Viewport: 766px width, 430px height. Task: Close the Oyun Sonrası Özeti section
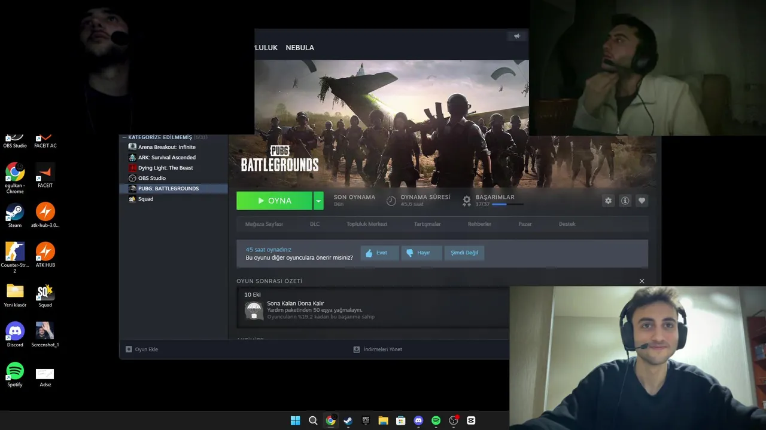(x=642, y=281)
